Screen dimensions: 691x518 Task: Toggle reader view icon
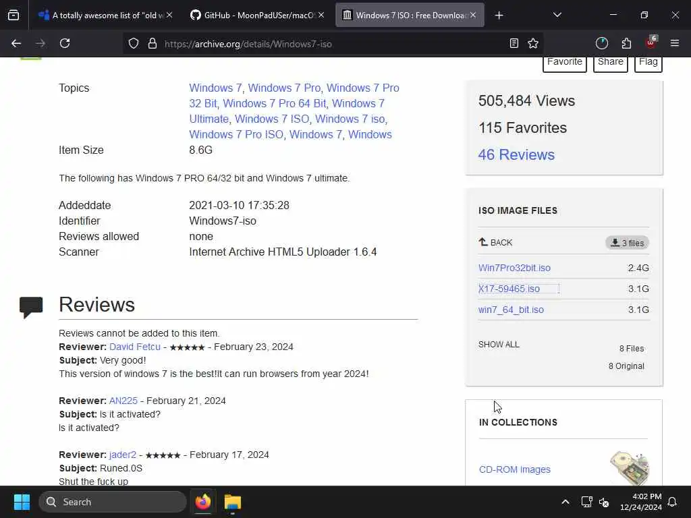514,43
